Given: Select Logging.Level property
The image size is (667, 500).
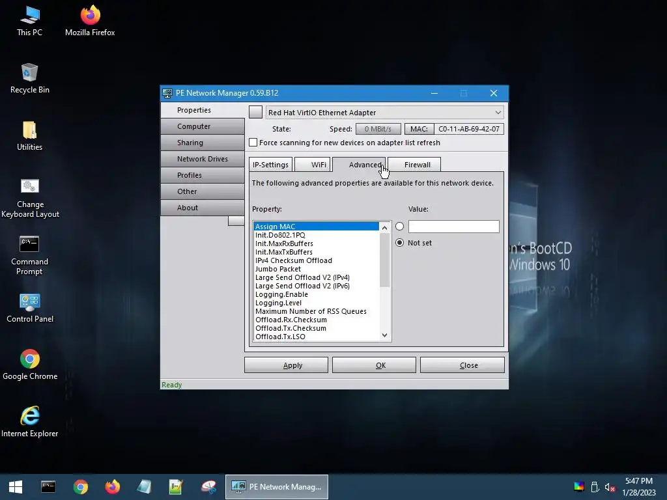Looking at the screenshot, I should 316,303.
